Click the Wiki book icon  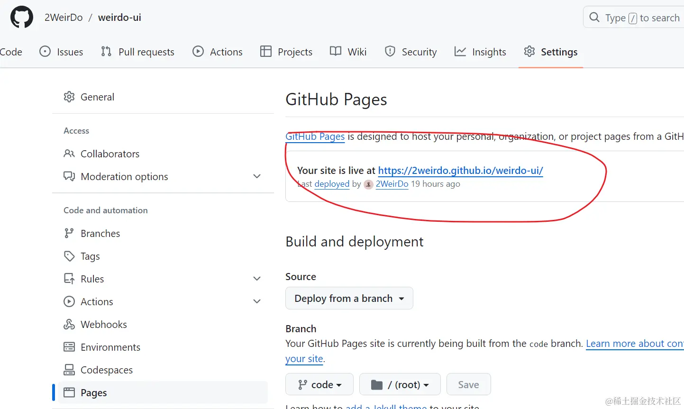(336, 51)
